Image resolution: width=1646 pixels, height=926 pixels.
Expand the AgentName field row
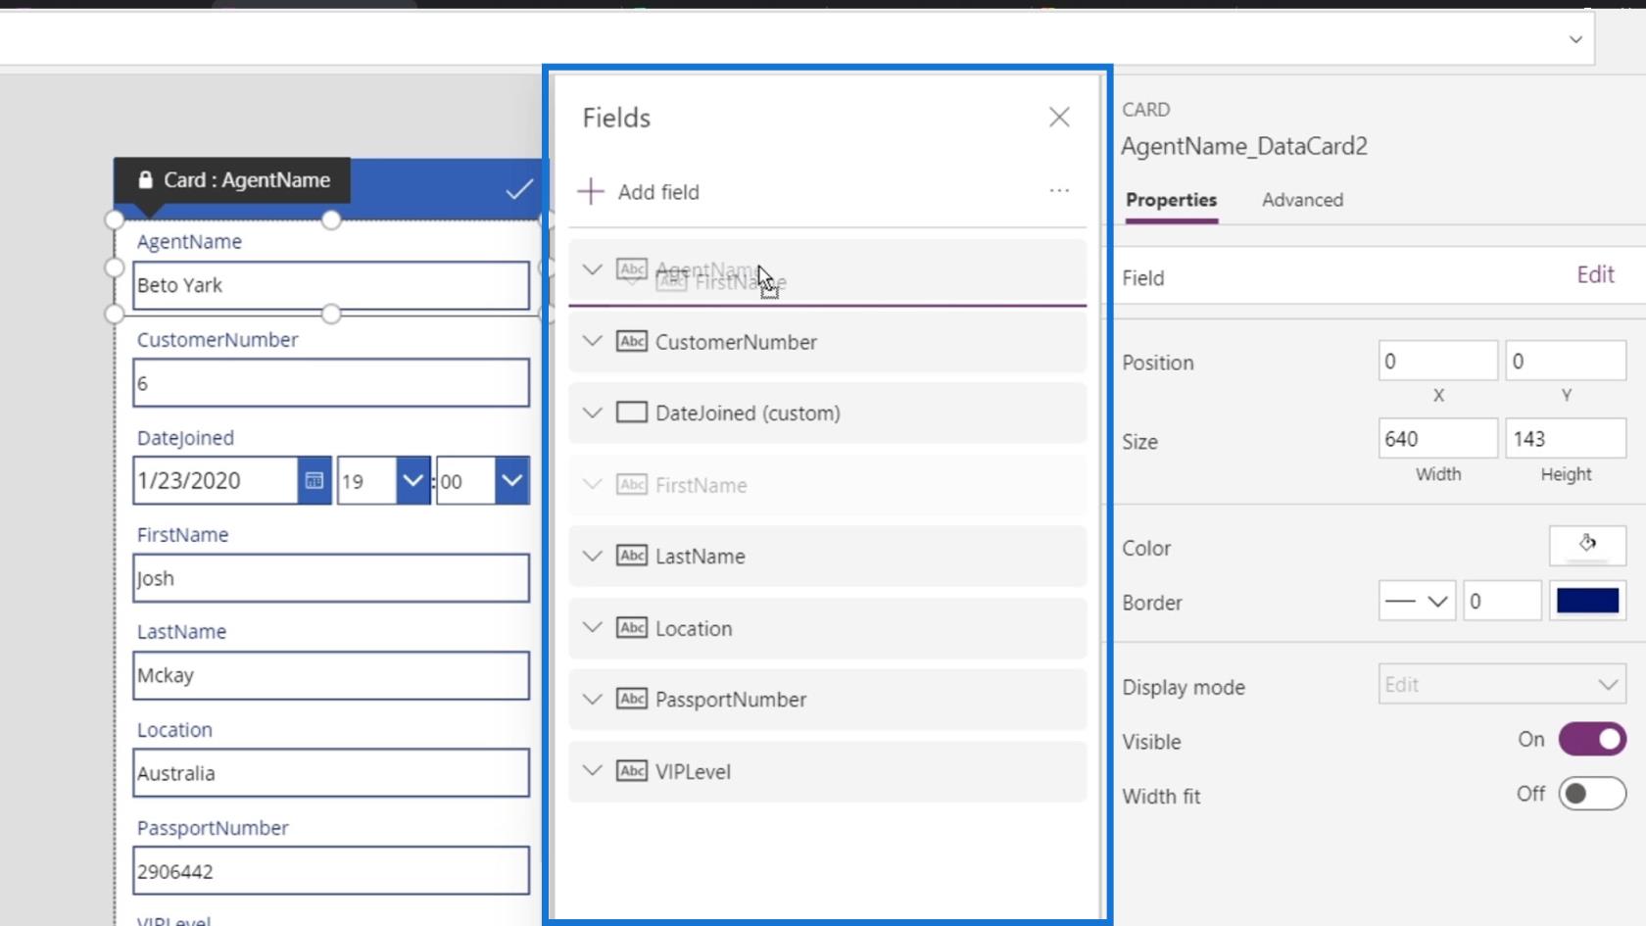click(592, 269)
